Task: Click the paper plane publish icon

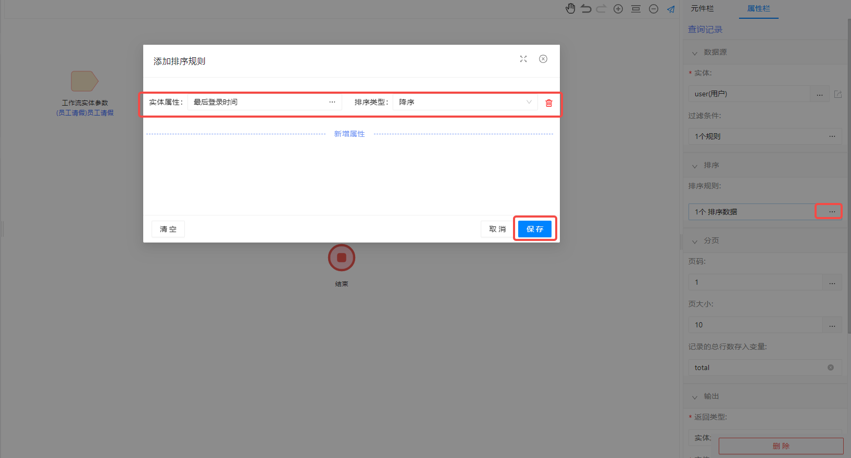Action: pos(671,9)
